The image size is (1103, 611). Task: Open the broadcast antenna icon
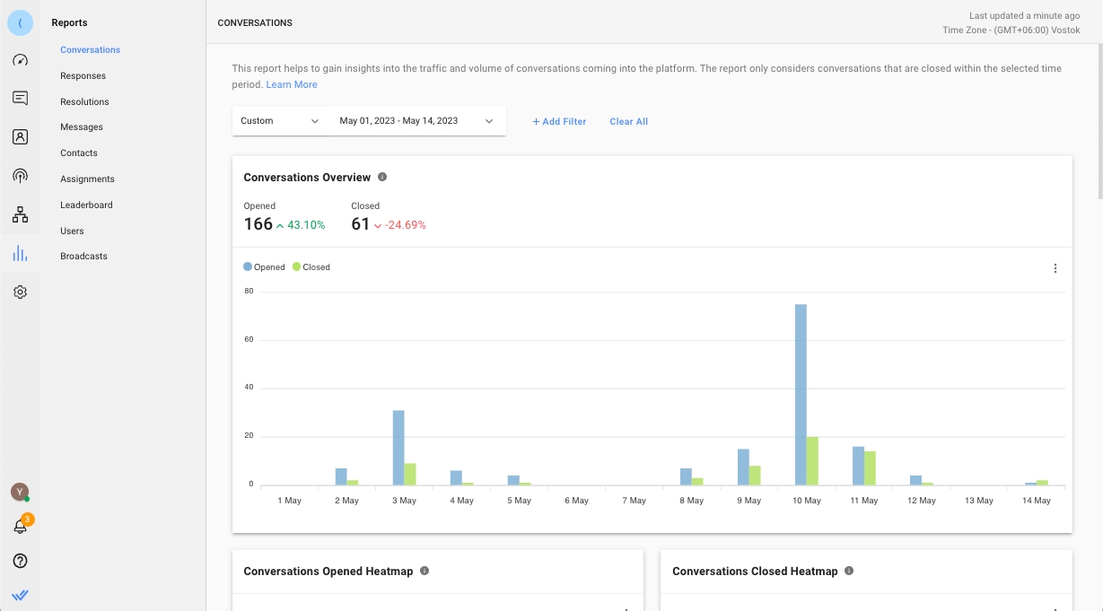[x=20, y=176]
